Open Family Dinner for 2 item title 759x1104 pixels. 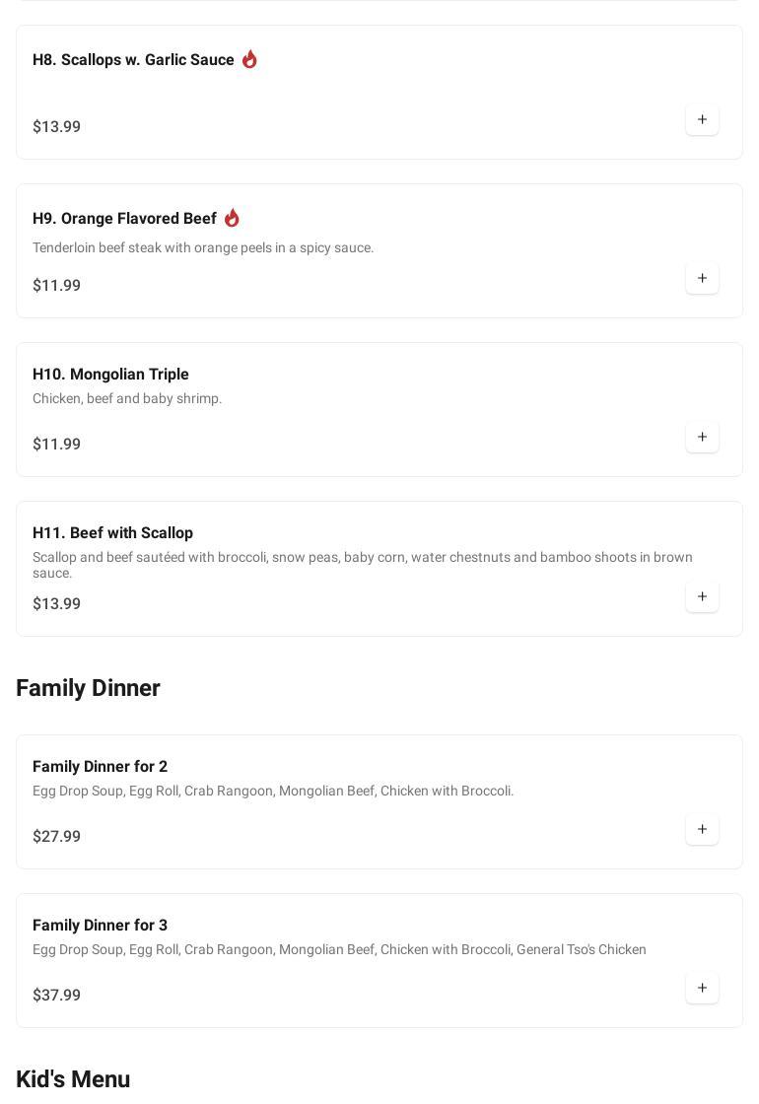tap(100, 767)
